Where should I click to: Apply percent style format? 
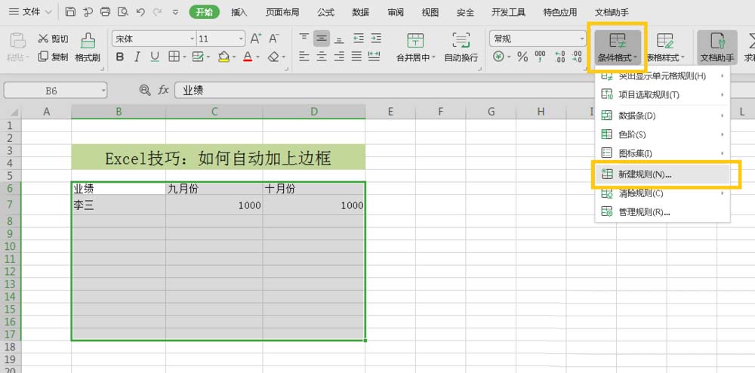tap(522, 57)
